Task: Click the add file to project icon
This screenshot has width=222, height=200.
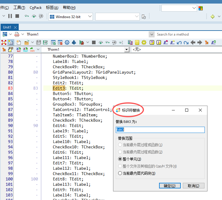Action: (53, 42)
